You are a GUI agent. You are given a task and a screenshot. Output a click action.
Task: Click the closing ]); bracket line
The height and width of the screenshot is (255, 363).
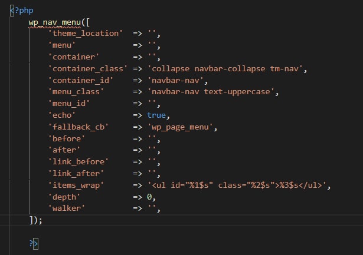tap(35, 220)
